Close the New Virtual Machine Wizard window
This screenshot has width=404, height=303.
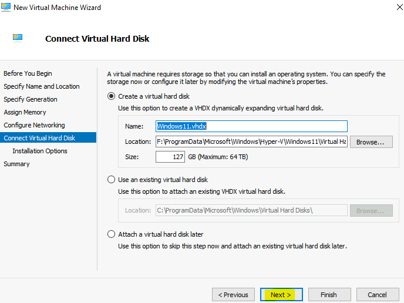[x=399, y=7]
